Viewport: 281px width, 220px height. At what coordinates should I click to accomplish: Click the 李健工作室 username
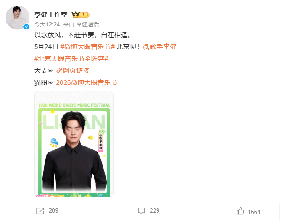(x=51, y=15)
